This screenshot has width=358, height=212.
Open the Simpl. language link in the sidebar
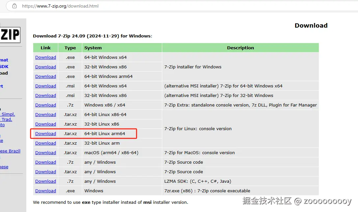tap(8, 114)
